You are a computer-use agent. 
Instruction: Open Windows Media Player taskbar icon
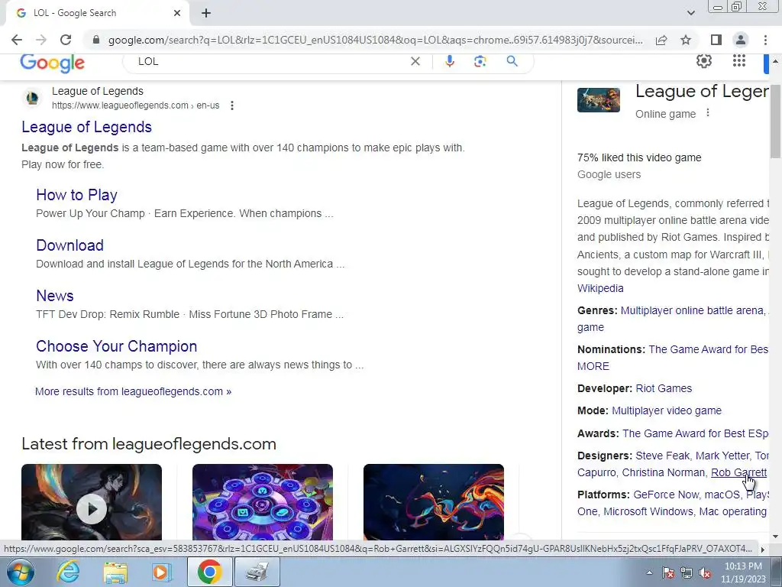[161, 572]
